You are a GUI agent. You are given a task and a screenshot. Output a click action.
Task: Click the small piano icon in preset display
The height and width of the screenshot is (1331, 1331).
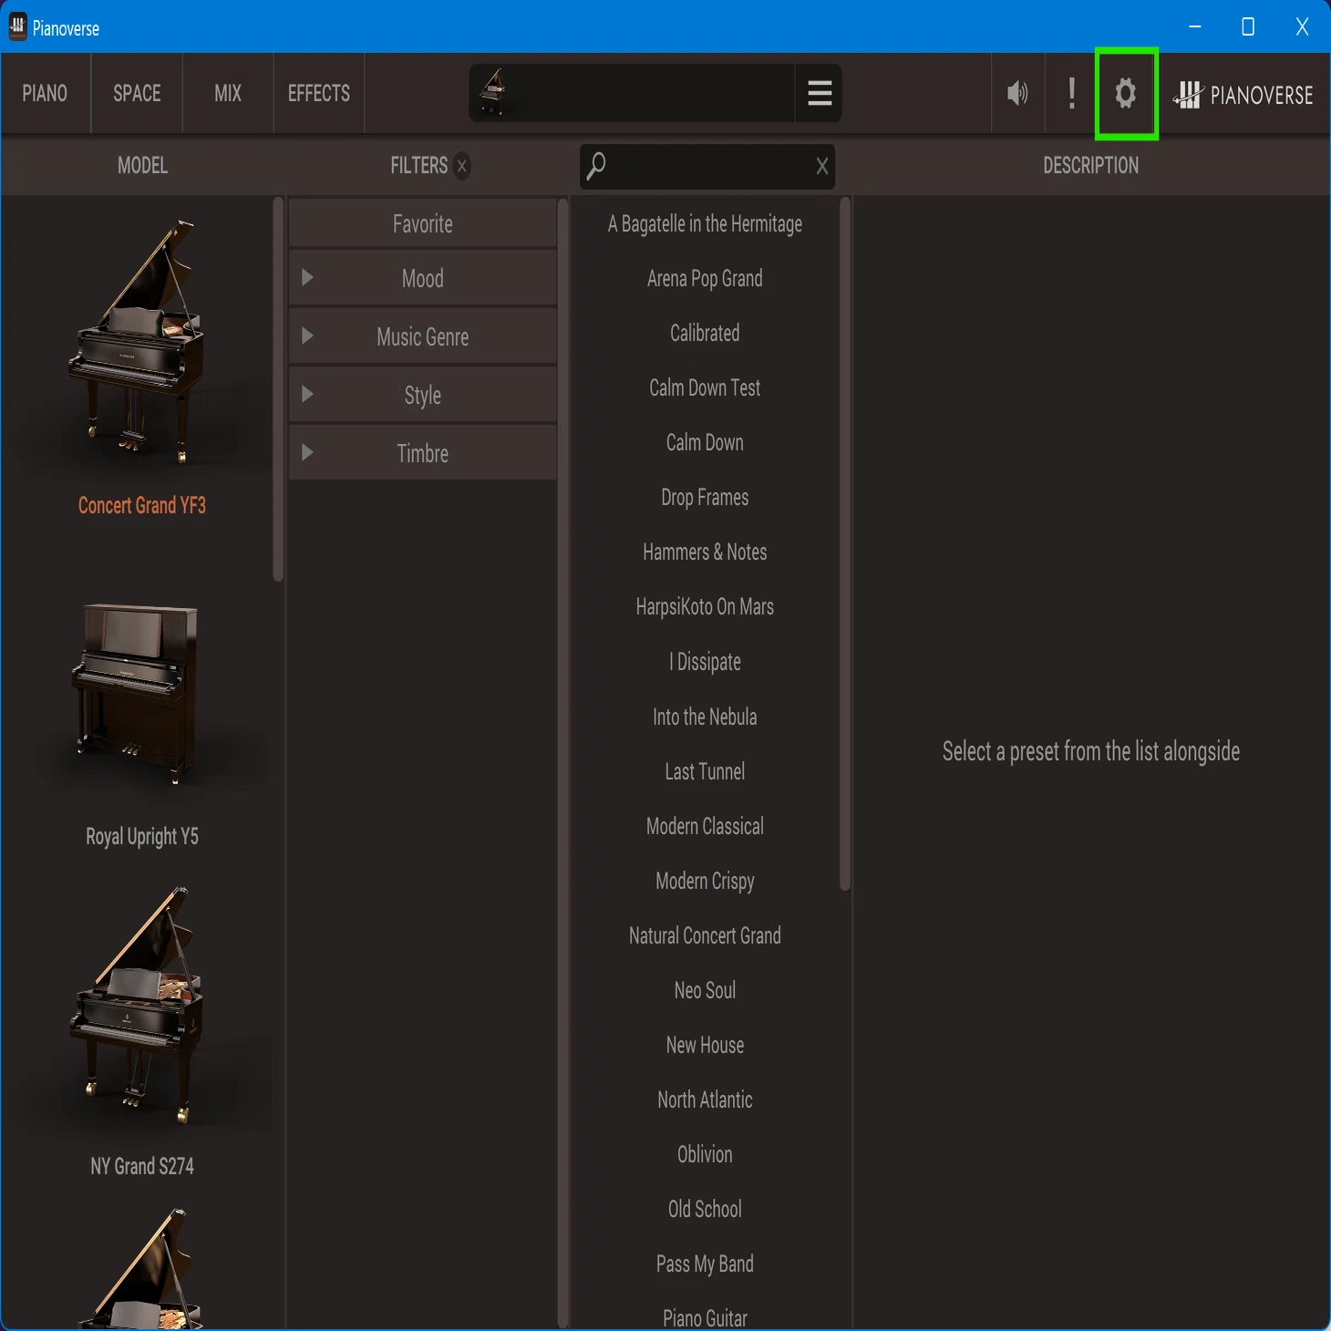[493, 92]
